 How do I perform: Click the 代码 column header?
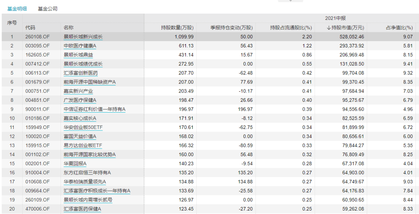(x=30, y=28)
